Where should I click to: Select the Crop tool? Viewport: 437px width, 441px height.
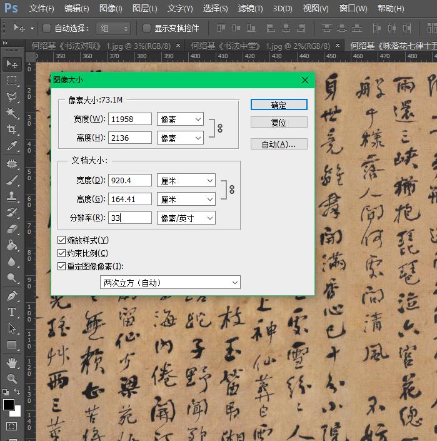12,129
